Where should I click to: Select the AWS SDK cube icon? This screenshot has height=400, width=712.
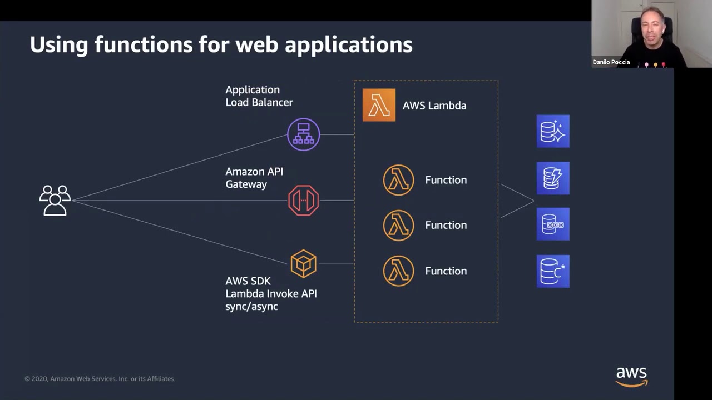(303, 263)
